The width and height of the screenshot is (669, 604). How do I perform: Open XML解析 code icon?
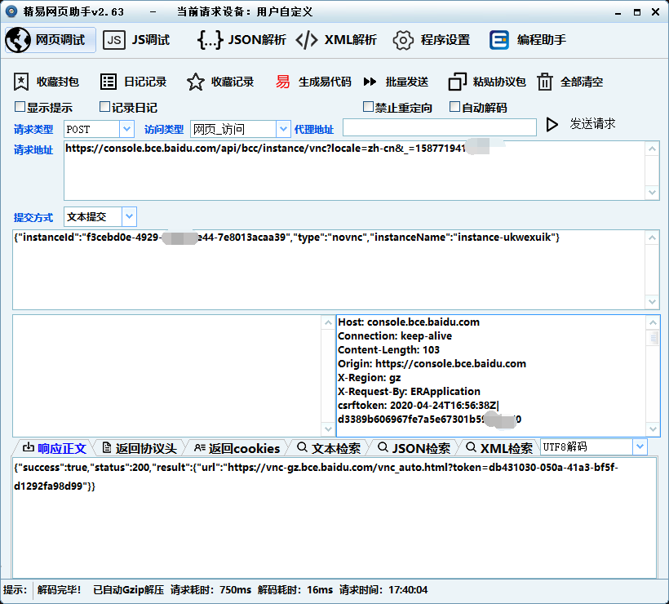coord(306,40)
